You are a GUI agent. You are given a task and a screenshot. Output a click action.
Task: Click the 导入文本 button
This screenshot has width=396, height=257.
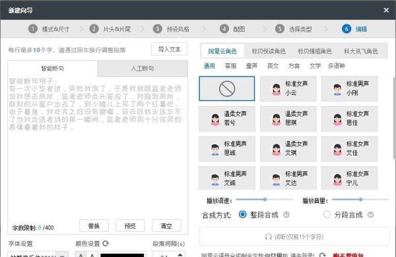tap(170, 49)
